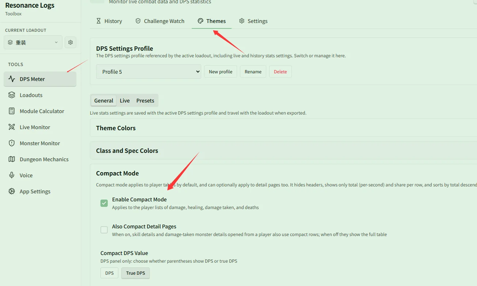Click the Live Monitor crossed swords icon
The height and width of the screenshot is (286, 477).
point(12,127)
